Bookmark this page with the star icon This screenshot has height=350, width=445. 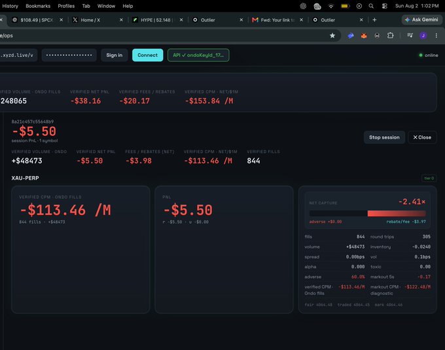point(332,35)
